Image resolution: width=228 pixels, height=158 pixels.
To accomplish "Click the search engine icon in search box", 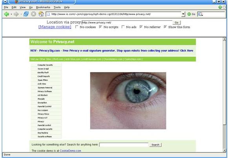I will point(201,14).
